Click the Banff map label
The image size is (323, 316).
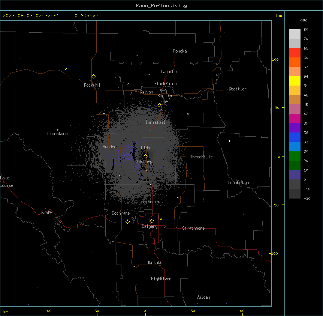46,213
